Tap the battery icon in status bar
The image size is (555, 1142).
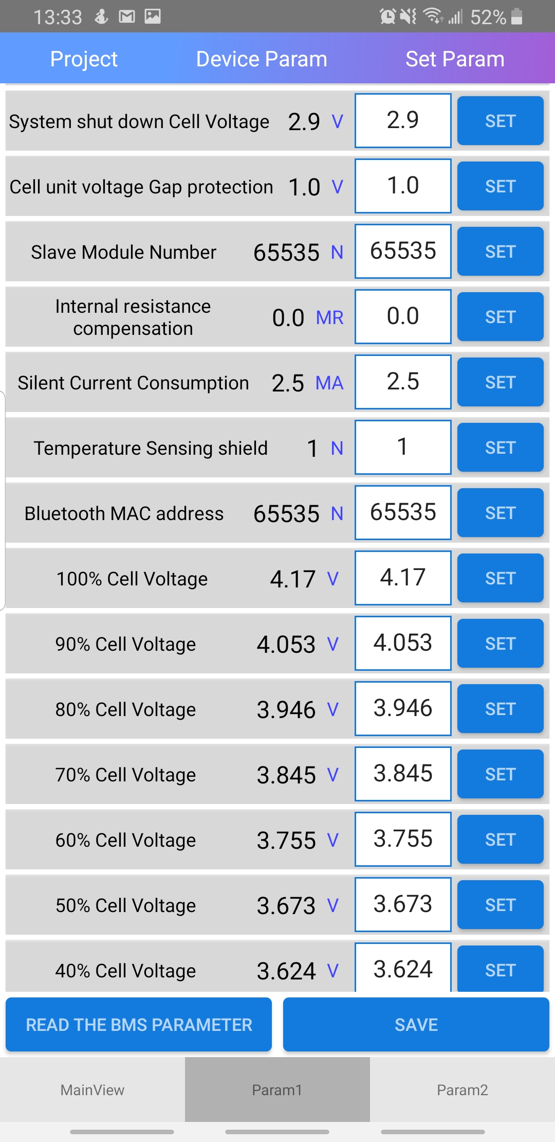517,17
